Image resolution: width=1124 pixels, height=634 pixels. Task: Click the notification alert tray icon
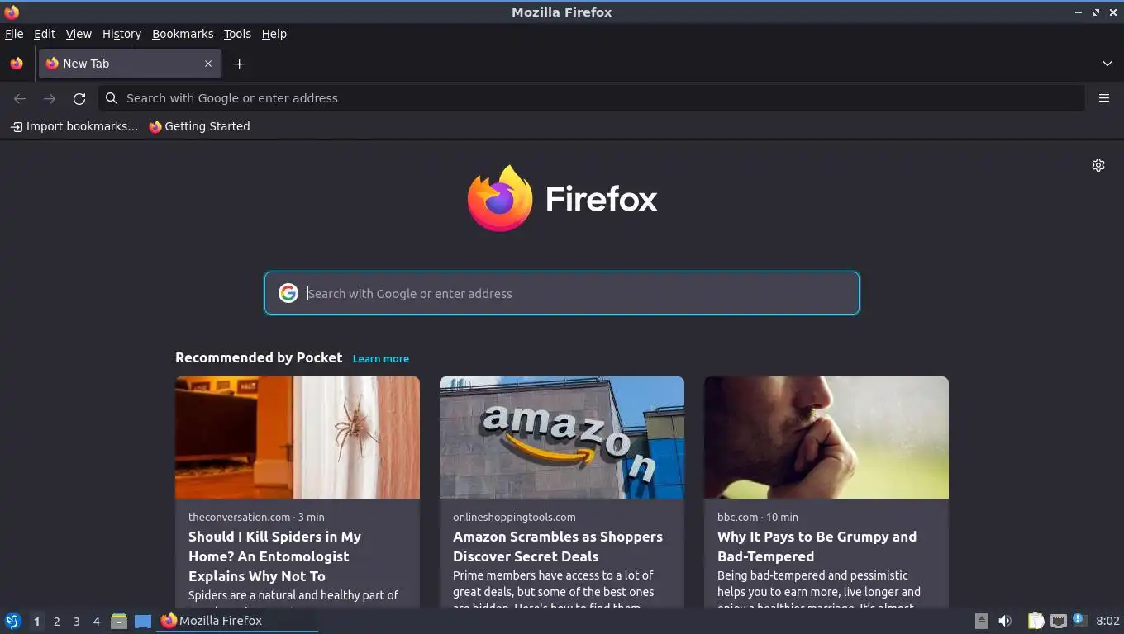point(1079,620)
